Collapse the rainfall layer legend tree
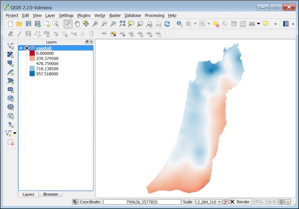299x209 pixels. 21,48
